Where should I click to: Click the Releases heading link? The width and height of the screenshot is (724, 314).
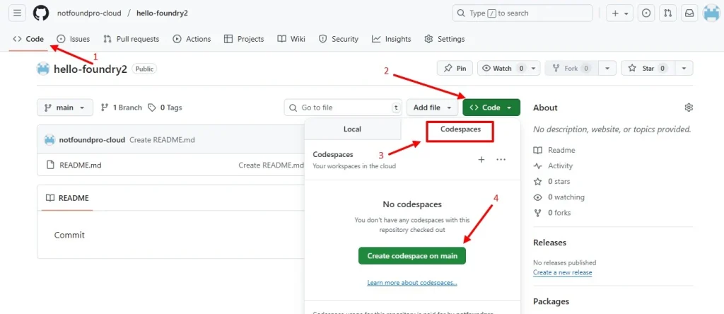point(549,243)
